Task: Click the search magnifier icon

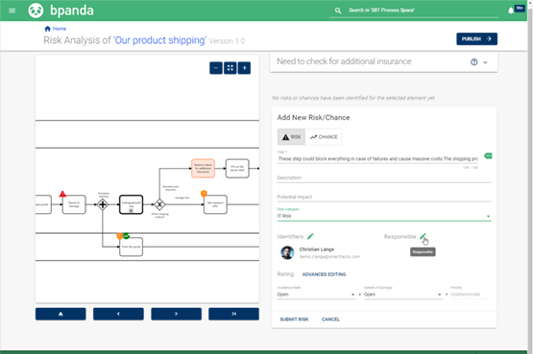Action: [338, 11]
